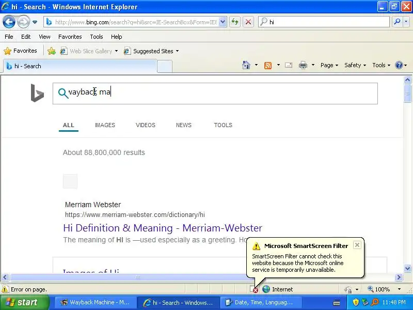
Task: Click the blue Help question icon
Action: tap(399, 65)
